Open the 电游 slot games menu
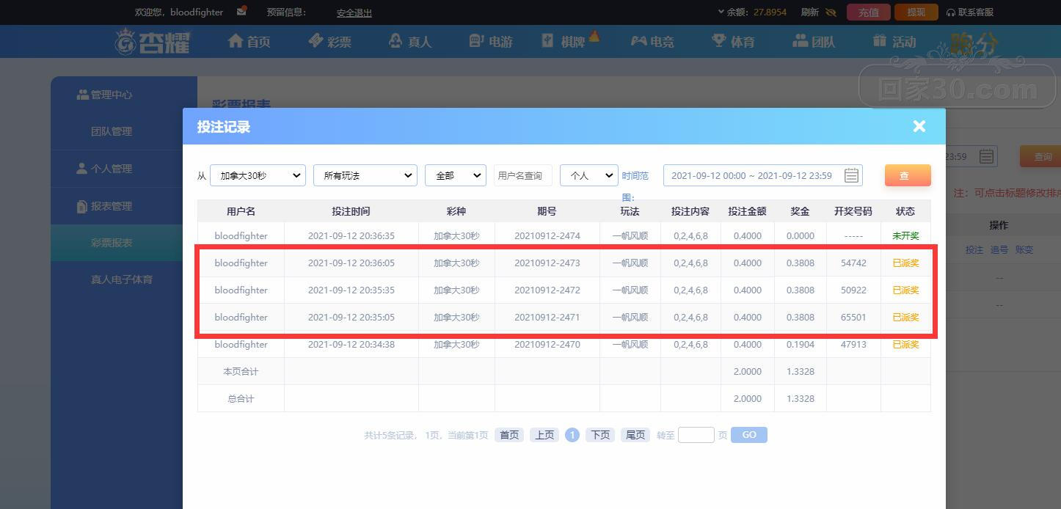 click(491, 41)
